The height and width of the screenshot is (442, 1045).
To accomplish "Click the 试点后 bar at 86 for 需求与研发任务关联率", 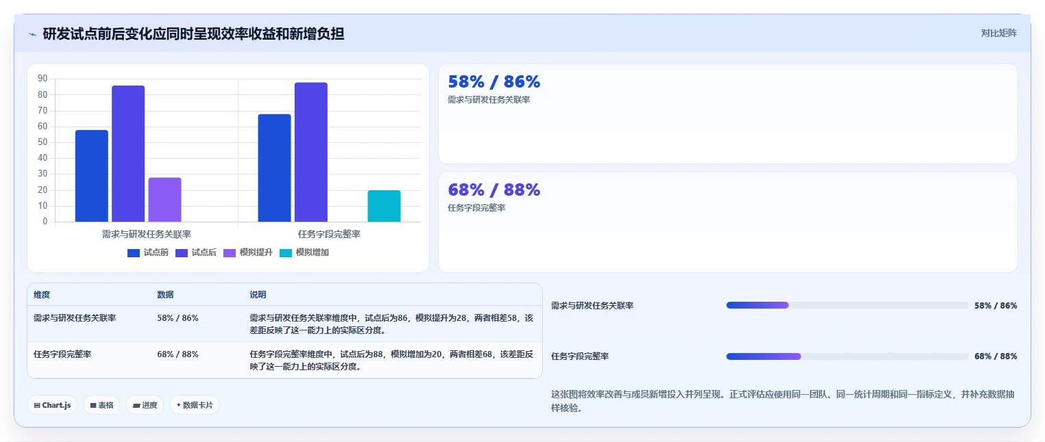I will [x=128, y=154].
